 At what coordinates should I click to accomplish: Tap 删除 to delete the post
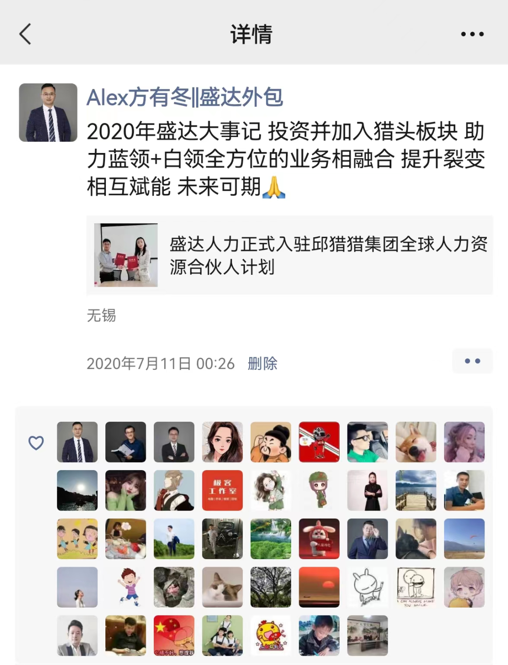click(x=262, y=363)
